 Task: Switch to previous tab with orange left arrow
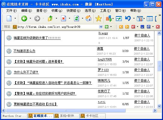[x=121, y=27]
